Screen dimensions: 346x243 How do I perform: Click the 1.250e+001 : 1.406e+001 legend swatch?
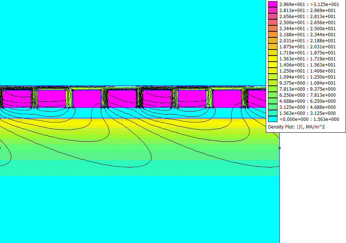pos(273,71)
